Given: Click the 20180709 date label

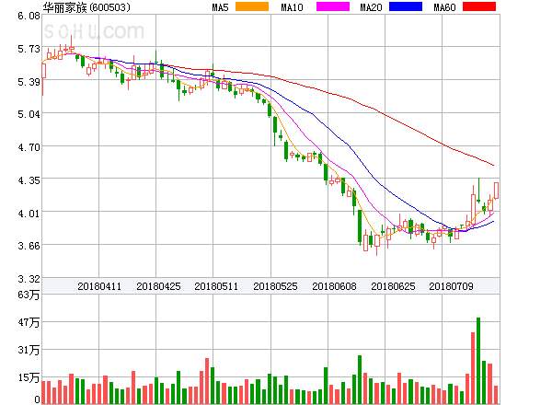Looking at the screenshot, I should pos(451,286).
